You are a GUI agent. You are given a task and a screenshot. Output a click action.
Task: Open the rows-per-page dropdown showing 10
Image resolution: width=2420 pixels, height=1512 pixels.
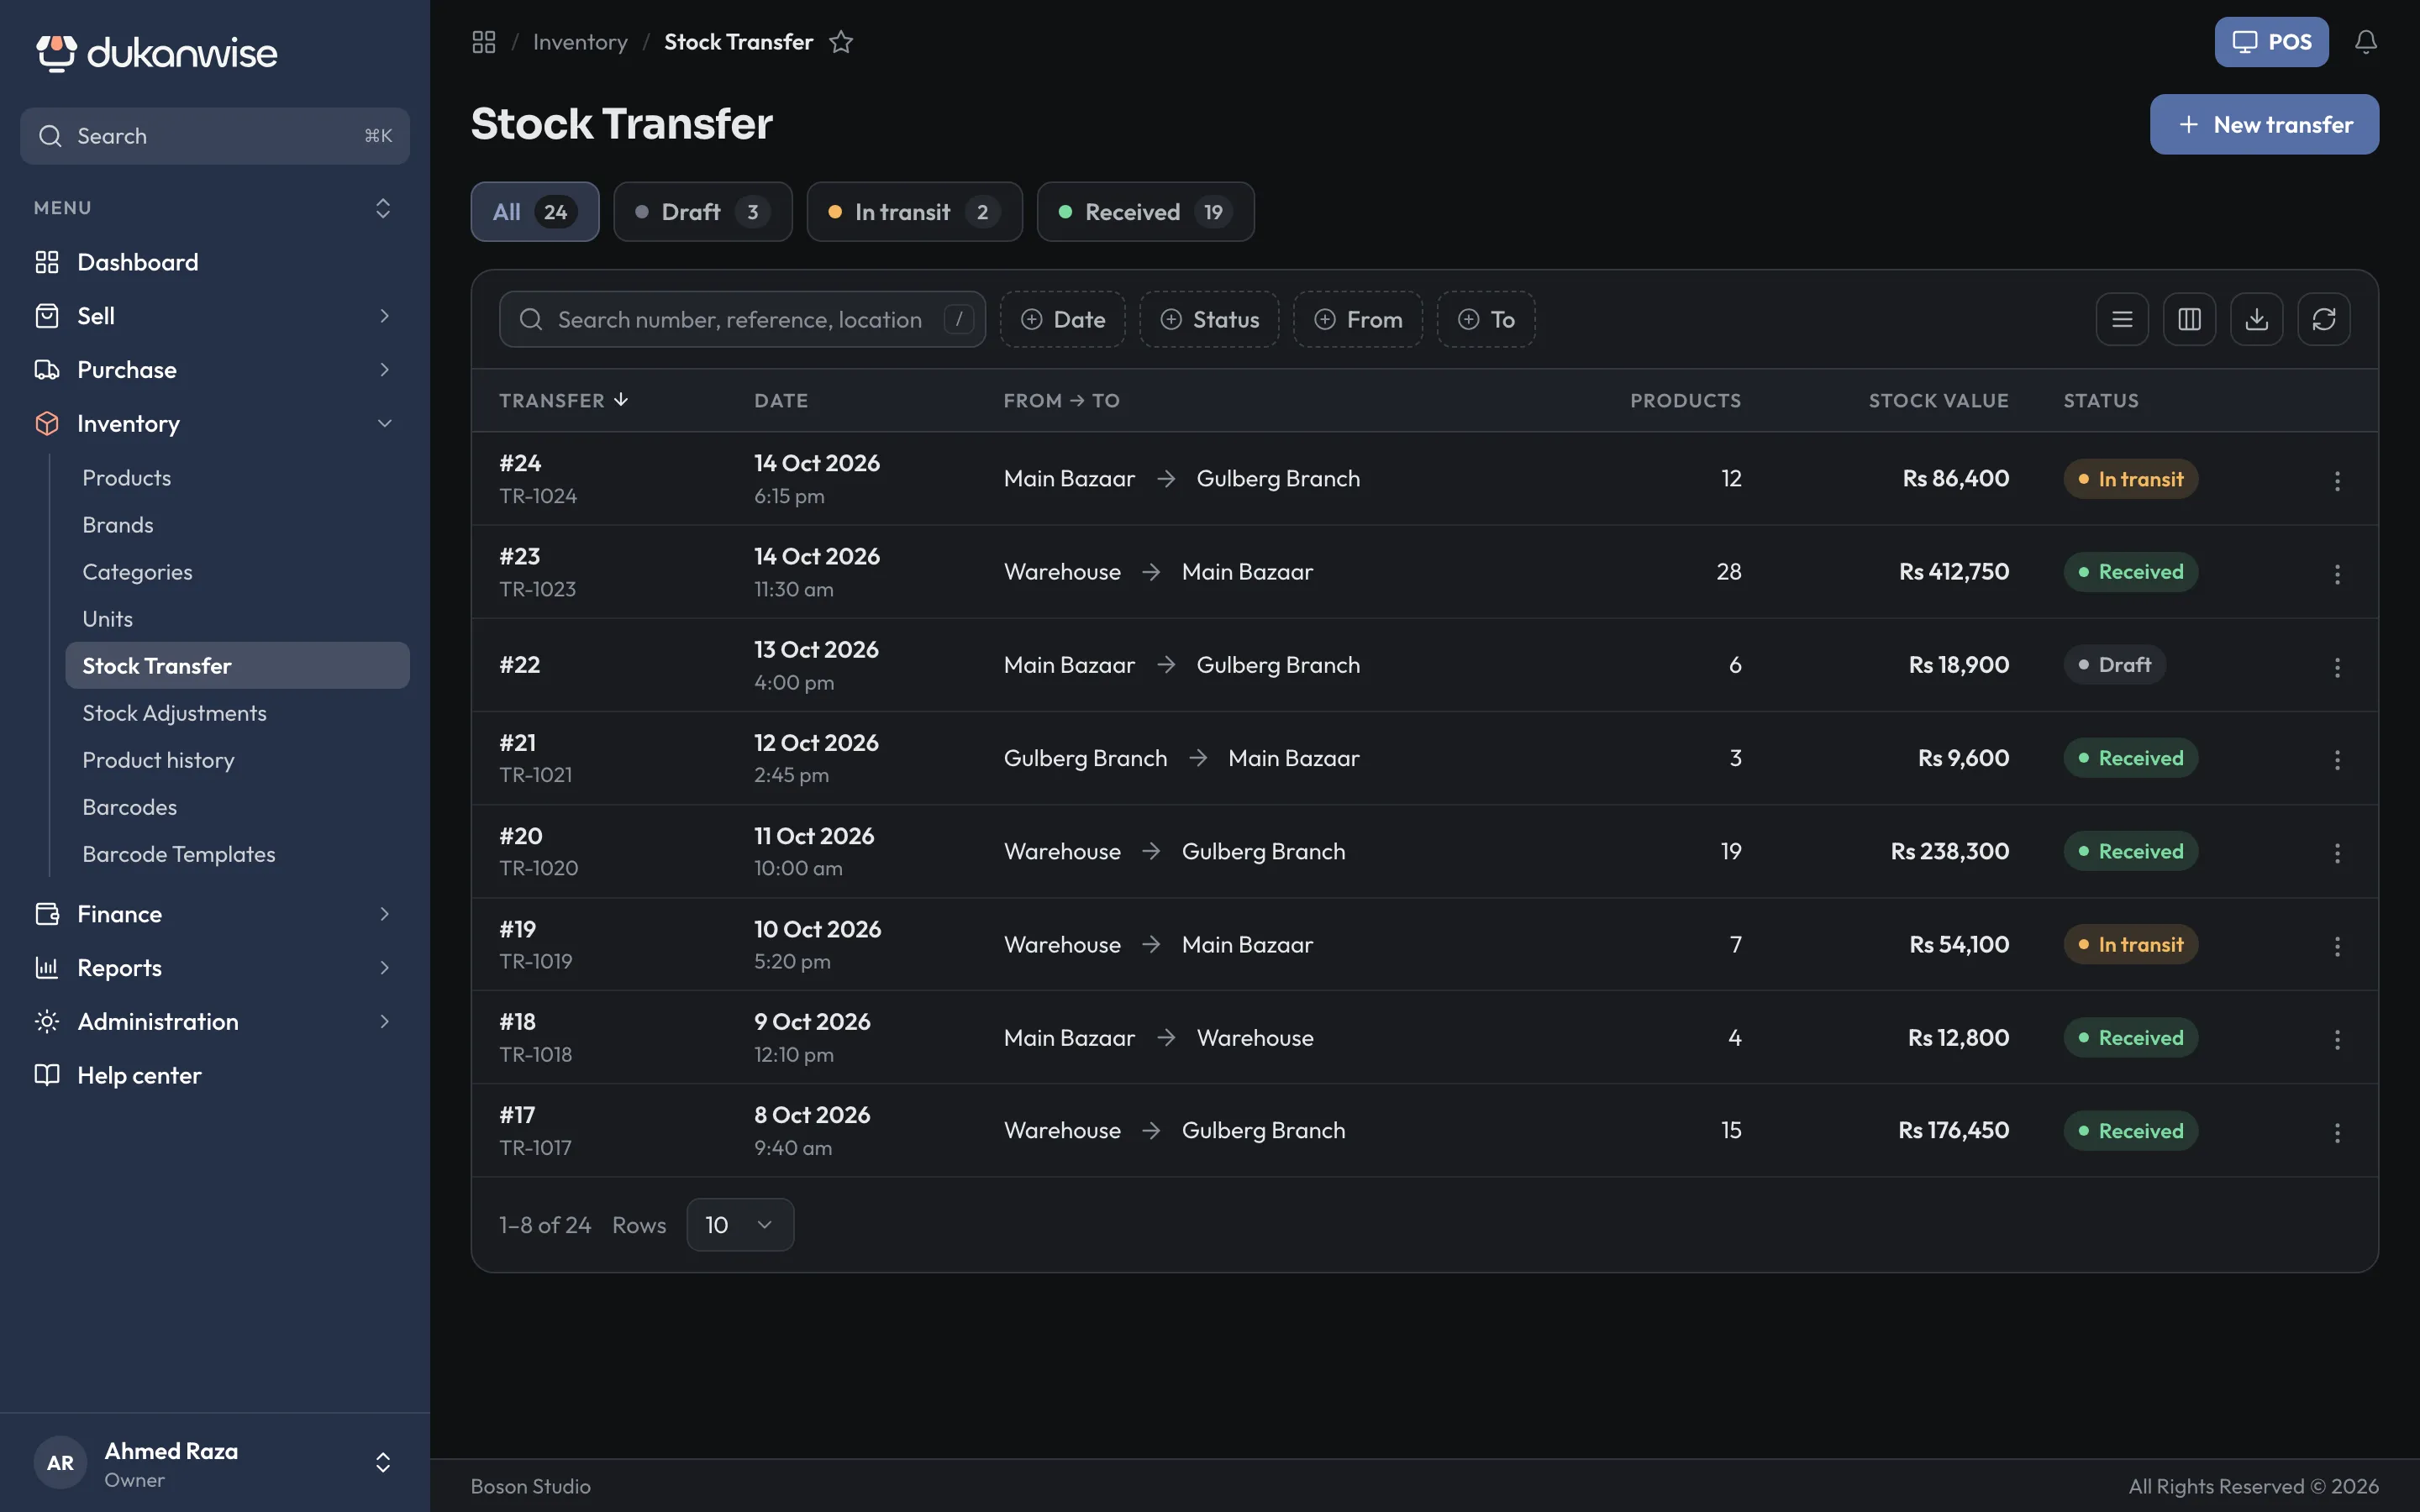[x=740, y=1224]
